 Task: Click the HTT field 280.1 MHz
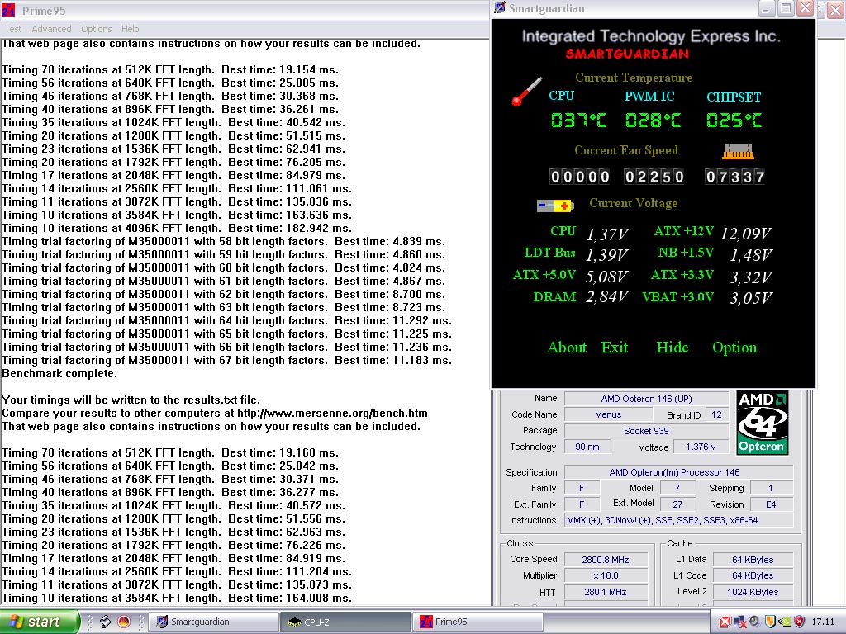(606, 592)
